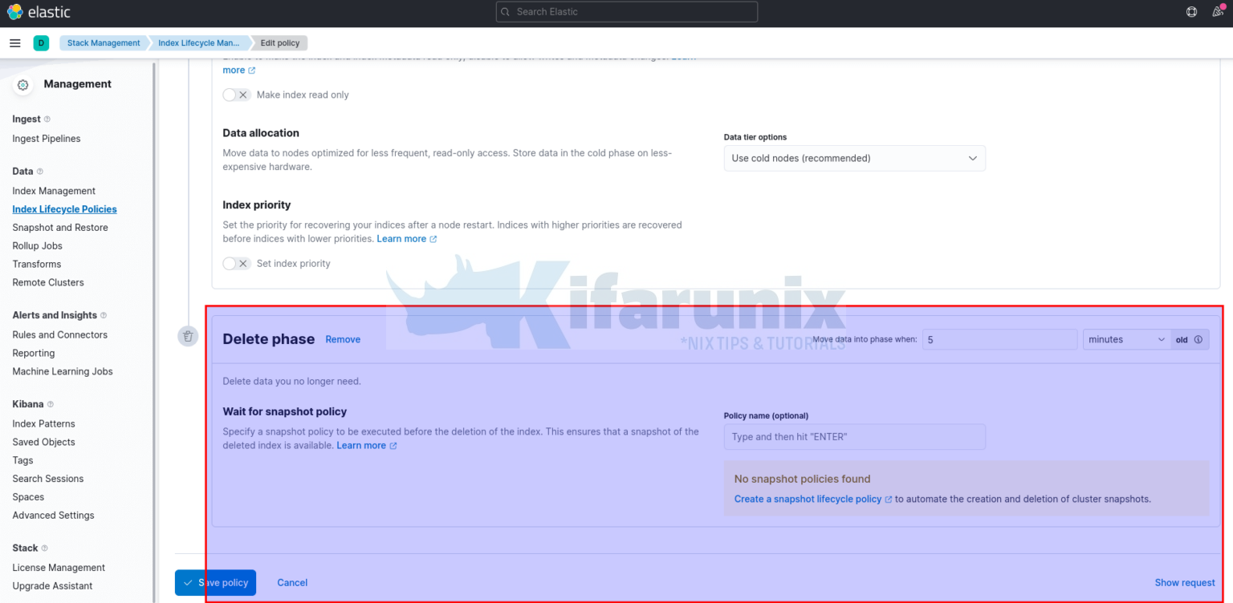The image size is (1233, 603).
Task: Open Rules and Connectors page
Action: pos(60,335)
